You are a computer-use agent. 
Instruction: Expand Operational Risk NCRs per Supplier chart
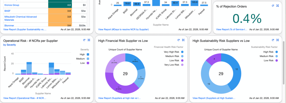tap(89, 40)
